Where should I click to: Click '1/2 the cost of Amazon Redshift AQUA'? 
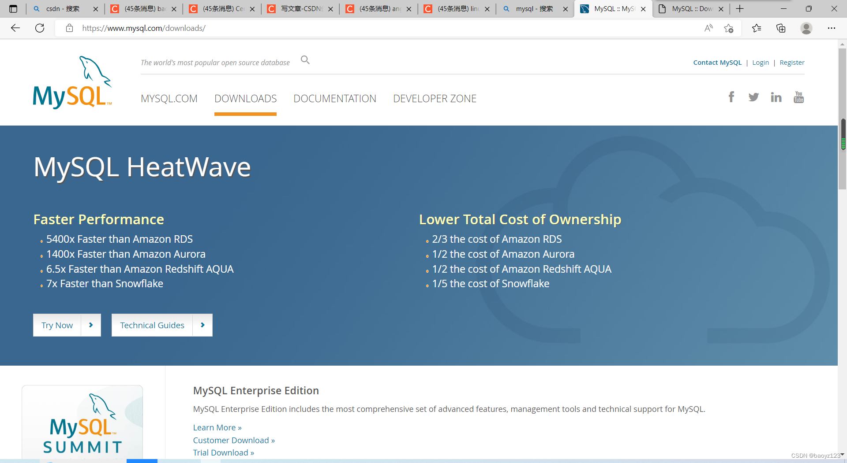[521, 269]
